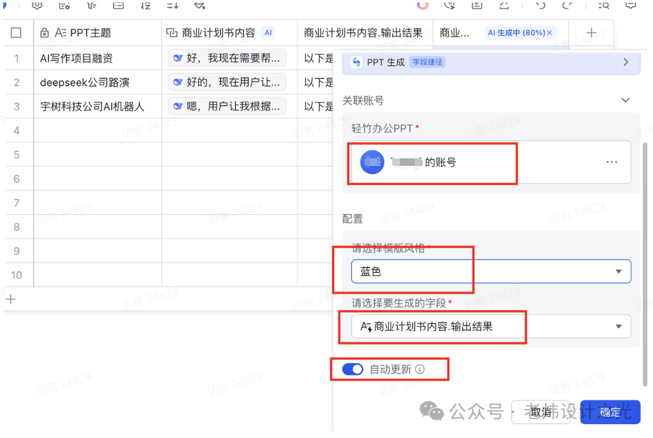Image resolution: width=653 pixels, height=438 pixels.
Task: Tick the select-all checkbox in the table header
Action: click(16, 33)
